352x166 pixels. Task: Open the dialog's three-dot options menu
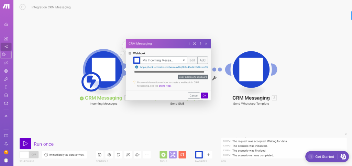189,43
